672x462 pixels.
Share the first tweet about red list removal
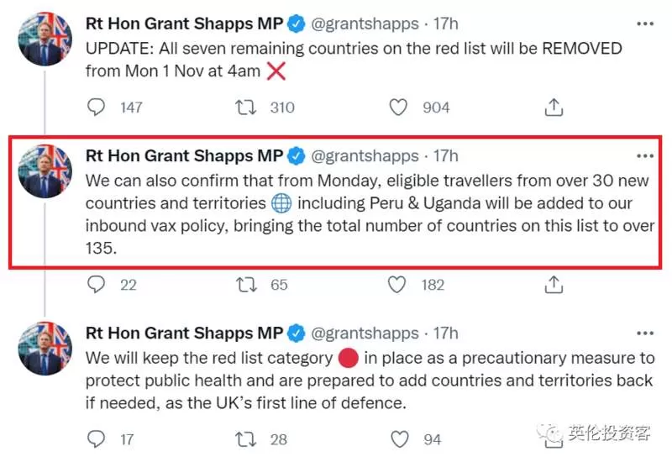pos(554,108)
